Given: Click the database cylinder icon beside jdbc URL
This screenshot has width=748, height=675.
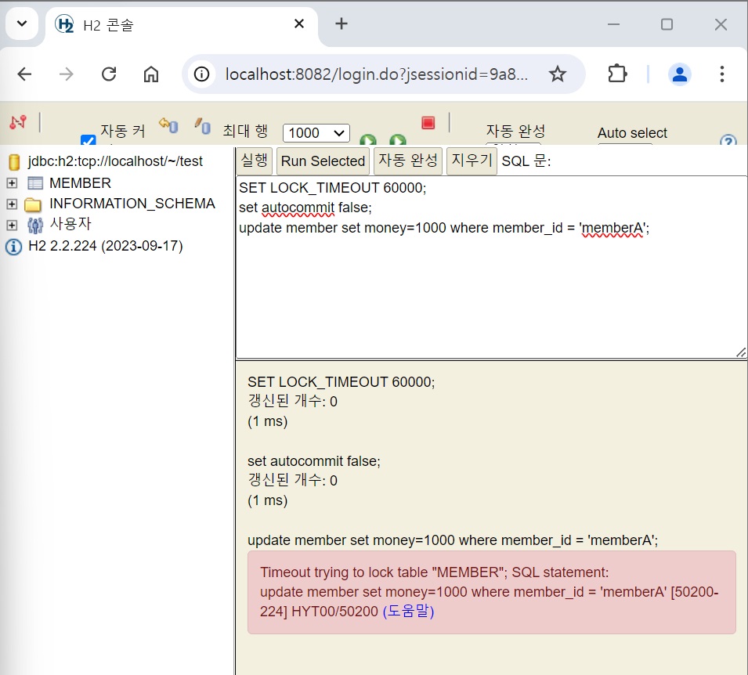Looking at the screenshot, I should click(14, 162).
